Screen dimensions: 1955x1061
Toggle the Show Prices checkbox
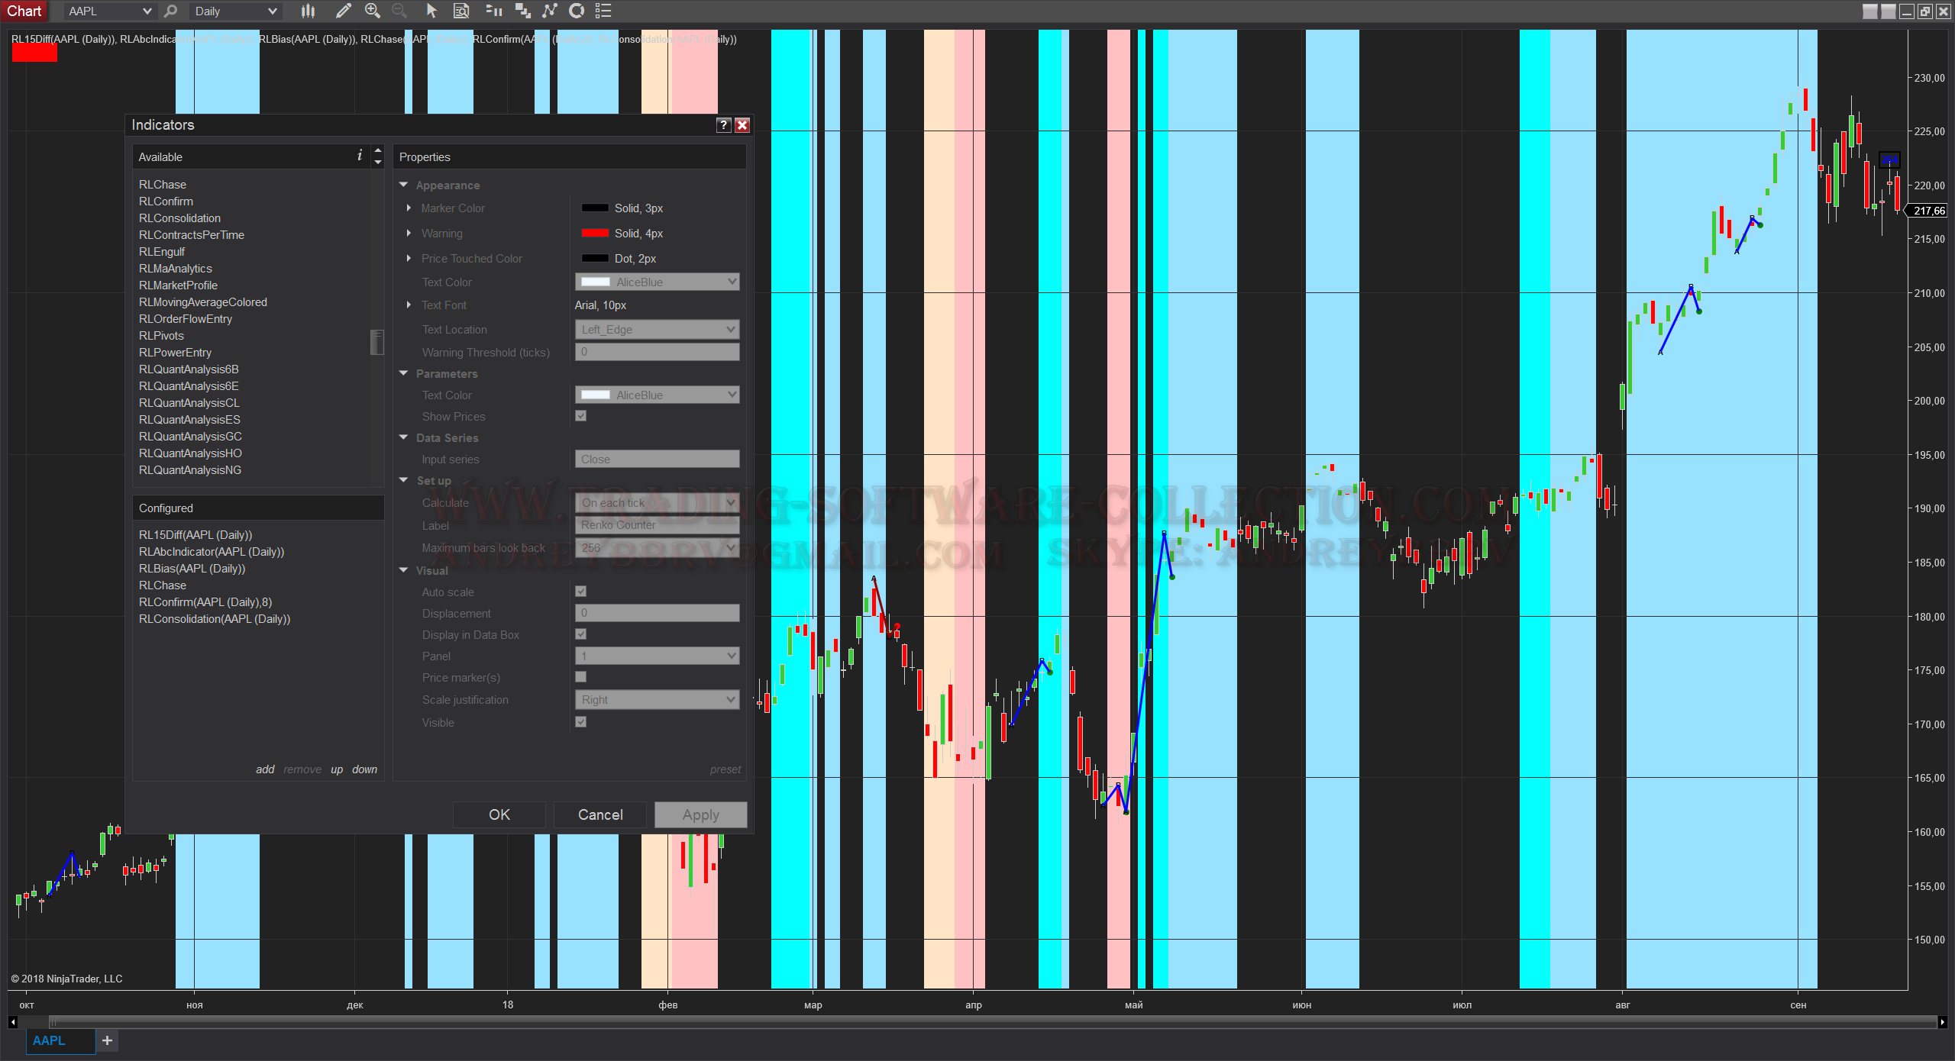[581, 416]
